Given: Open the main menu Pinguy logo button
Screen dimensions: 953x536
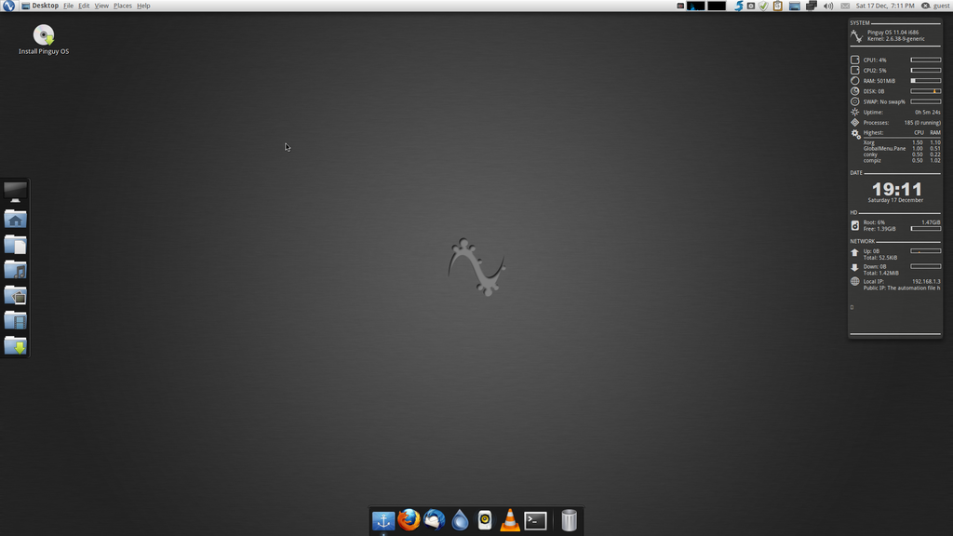Looking at the screenshot, I should 8,6.
